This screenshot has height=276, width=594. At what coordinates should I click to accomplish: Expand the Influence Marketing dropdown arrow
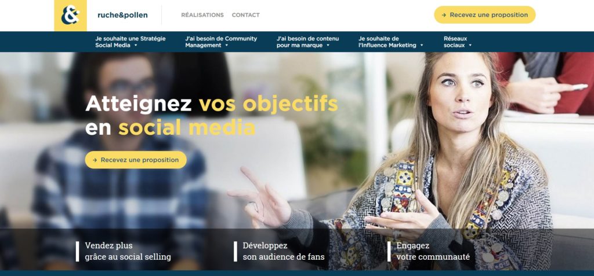[x=421, y=45]
